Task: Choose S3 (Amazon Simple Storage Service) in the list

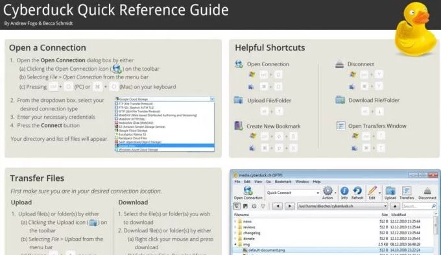Action: click(x=165, y=127)
